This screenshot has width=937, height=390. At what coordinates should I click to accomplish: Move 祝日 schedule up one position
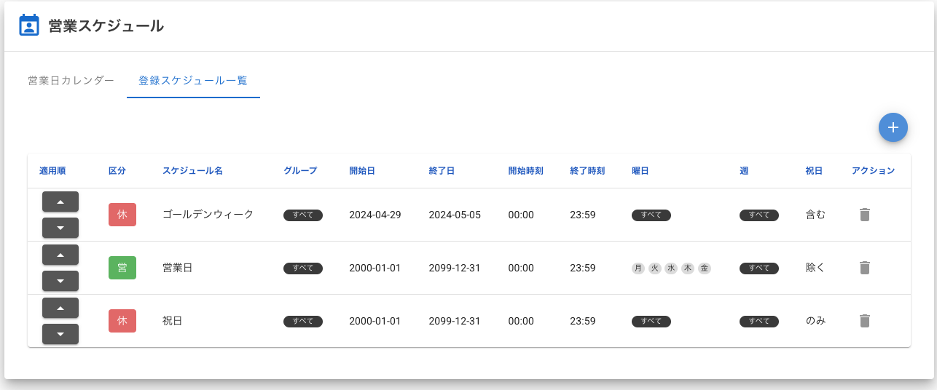[x=60, y=308]
